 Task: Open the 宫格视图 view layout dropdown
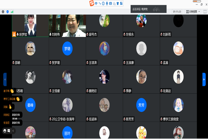(x=193, y=12)
